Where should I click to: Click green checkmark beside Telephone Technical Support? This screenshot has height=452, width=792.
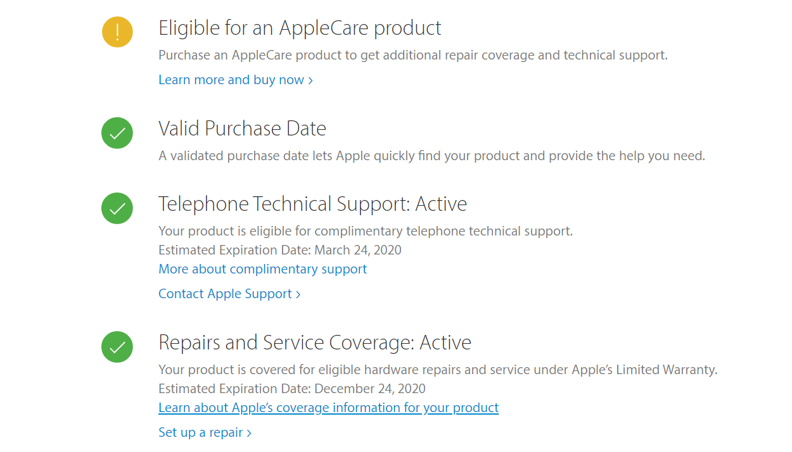[x=117, y=208]
